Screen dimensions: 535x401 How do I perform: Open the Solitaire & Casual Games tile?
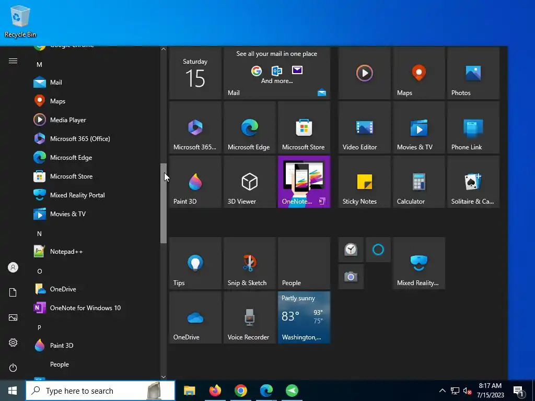click(473, 182)
